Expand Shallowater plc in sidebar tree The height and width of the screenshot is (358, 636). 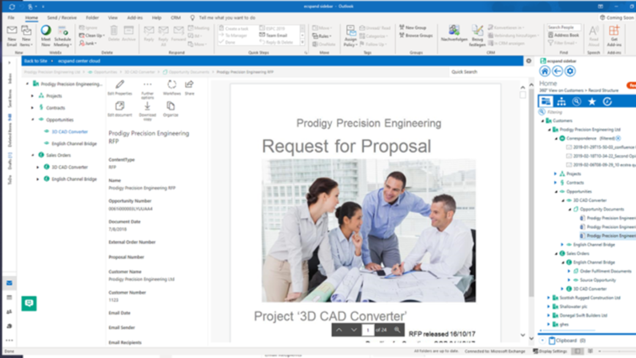549,307
